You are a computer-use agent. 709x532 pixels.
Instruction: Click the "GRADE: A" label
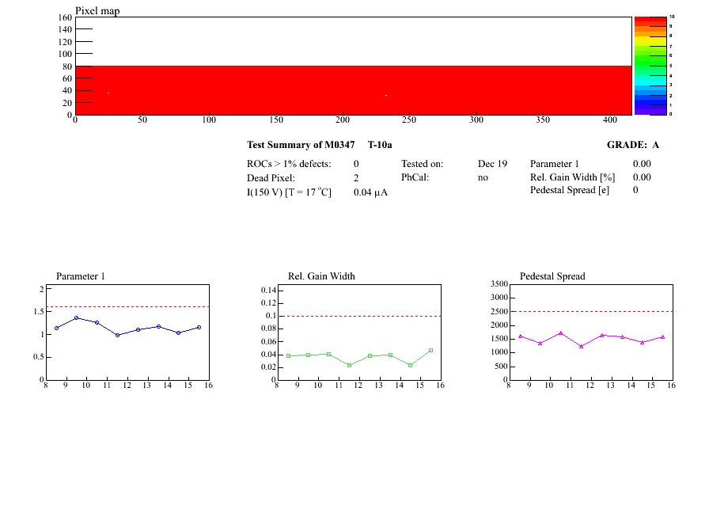coord(632,145)
